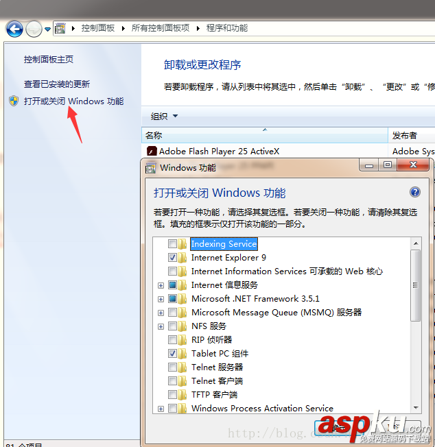Screen dimensions: 435x447
Task: Enable Telnet 客户端 checkbox
Action: tap(172, 381)
